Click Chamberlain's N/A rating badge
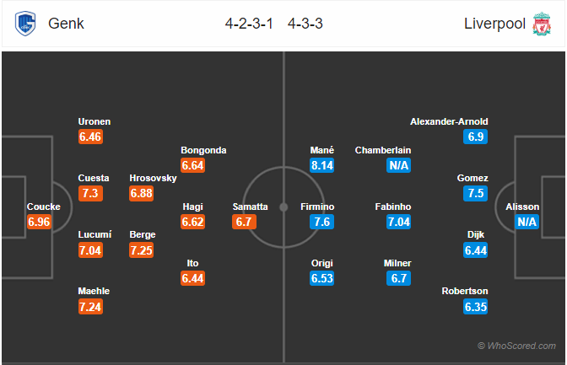This screenshot has width=567, height=365. (398, 165)
